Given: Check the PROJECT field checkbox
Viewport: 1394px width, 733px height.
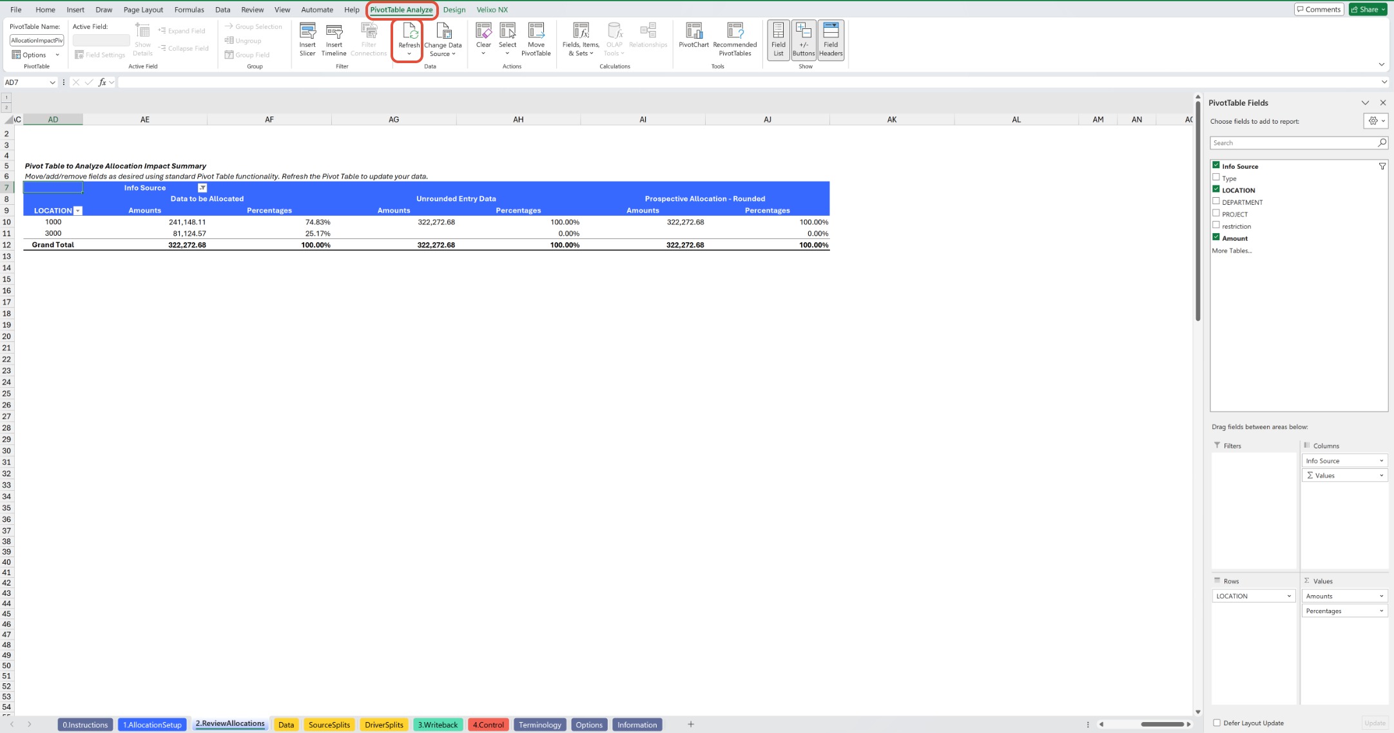Looking at the screenshot, I should point(1216,213).
